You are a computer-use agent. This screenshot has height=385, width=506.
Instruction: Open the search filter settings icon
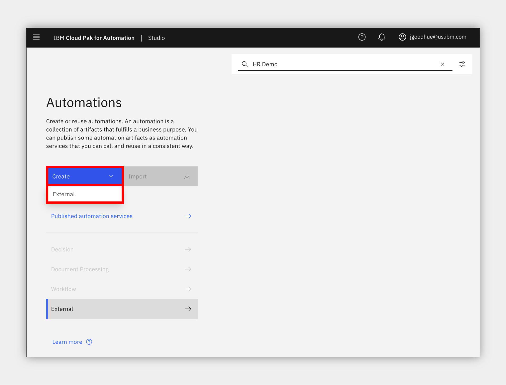pos(462,64)
